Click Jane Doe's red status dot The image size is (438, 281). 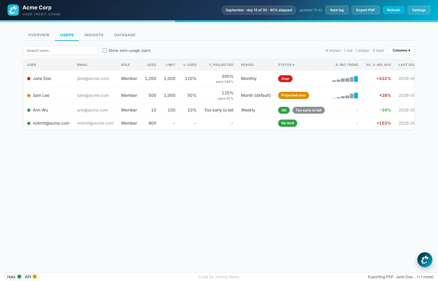pyautogui.click(x=29, y=79)
